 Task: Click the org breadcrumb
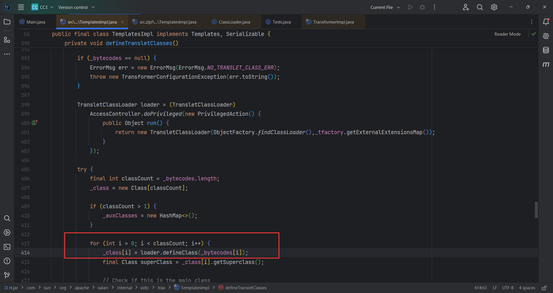(x=63, y=288)
